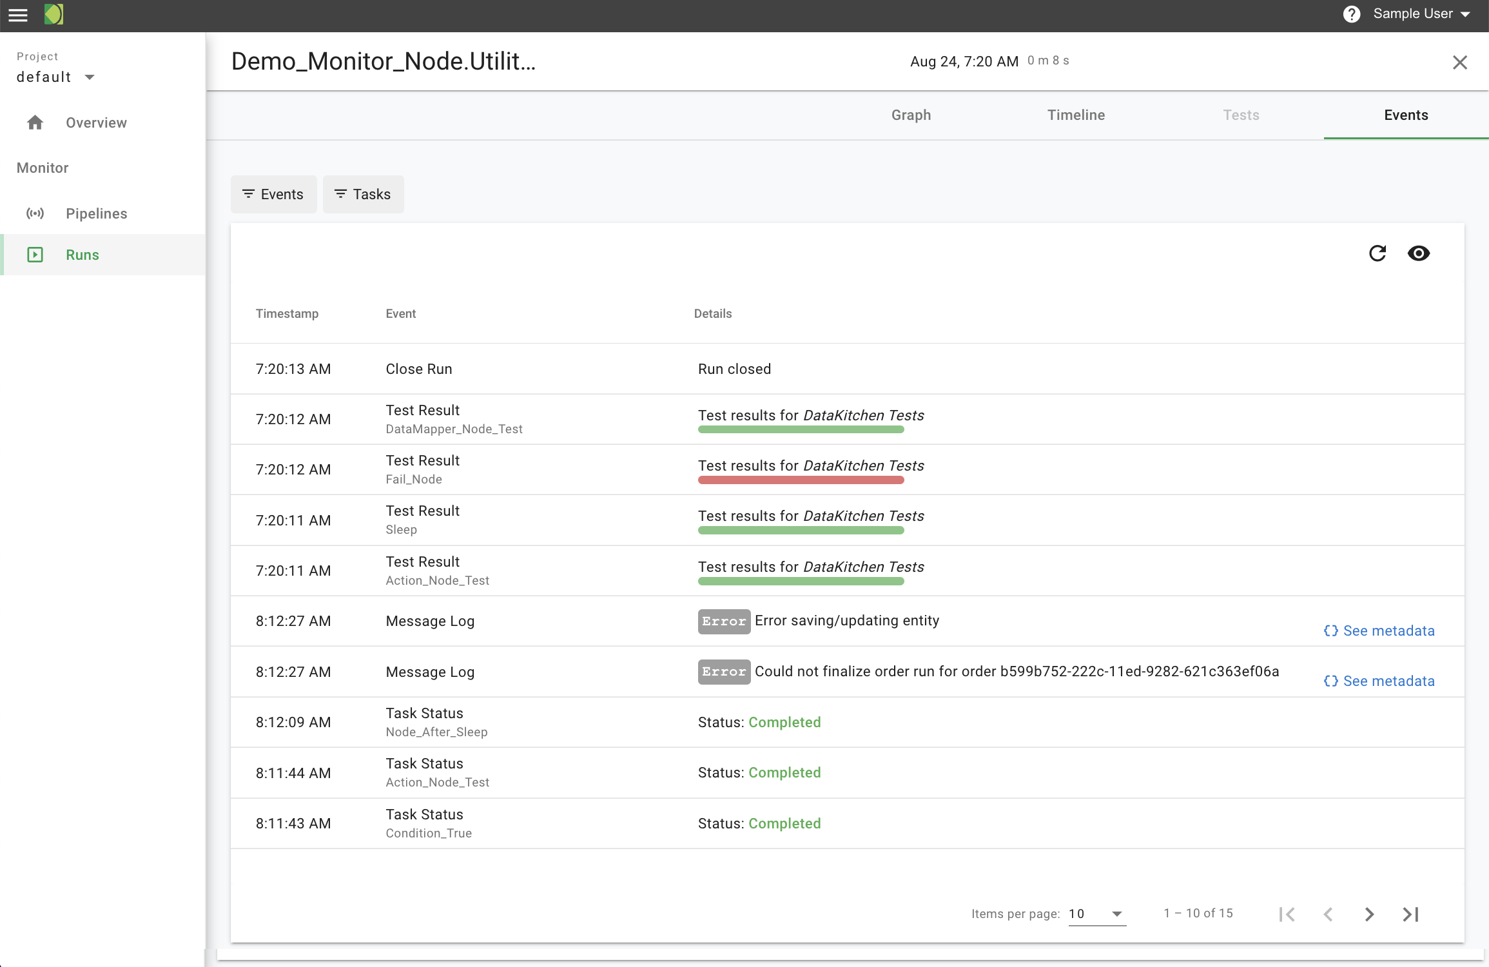Viewport: 1489px width, 967px height.
Task: Refresh the events list
Action: tap(1377, 253)
